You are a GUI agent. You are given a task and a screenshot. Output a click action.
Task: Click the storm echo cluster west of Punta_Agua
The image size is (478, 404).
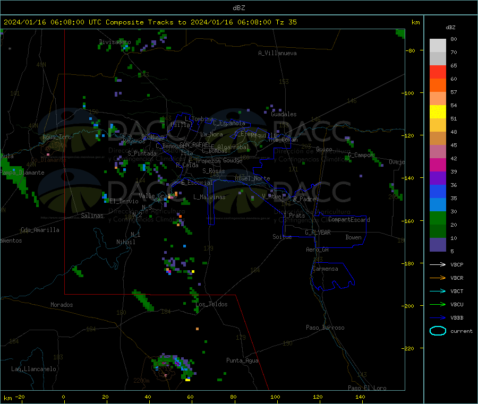[174, 366]
